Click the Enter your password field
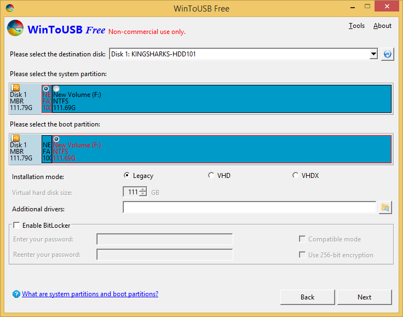 coord(165,239)
